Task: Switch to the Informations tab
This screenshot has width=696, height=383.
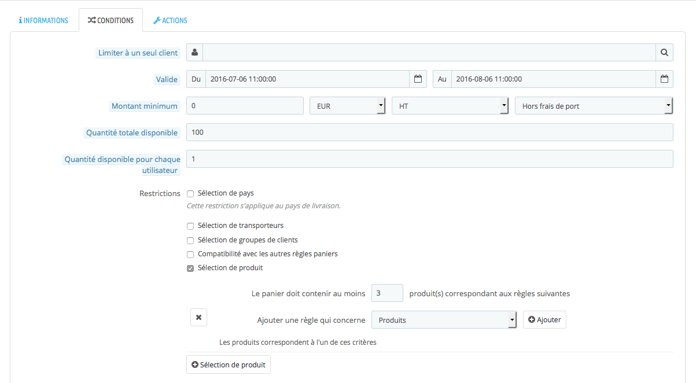Action: pyautogui.click(x=44, y=20)
